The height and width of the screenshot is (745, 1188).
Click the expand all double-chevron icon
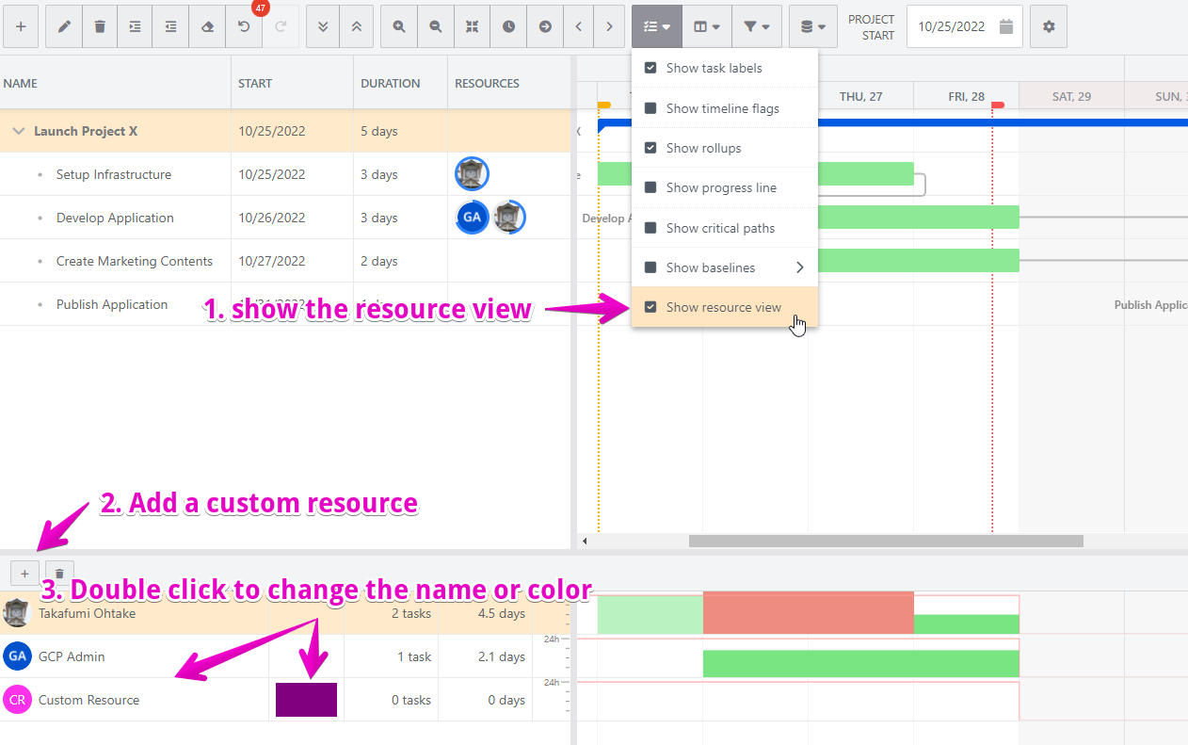pos(324,26)
